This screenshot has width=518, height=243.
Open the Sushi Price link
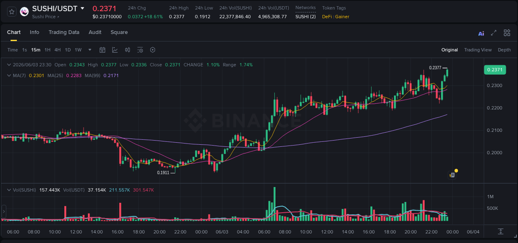click(46, 17)
